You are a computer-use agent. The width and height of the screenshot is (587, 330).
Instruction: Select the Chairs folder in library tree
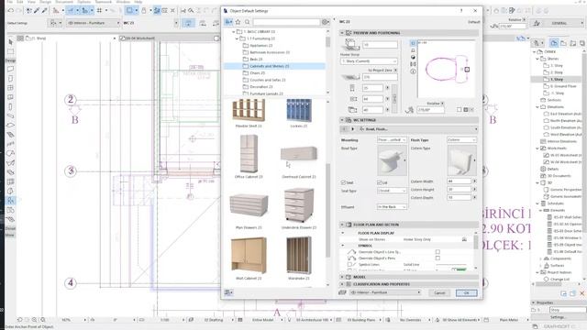(x=257, y=73)
